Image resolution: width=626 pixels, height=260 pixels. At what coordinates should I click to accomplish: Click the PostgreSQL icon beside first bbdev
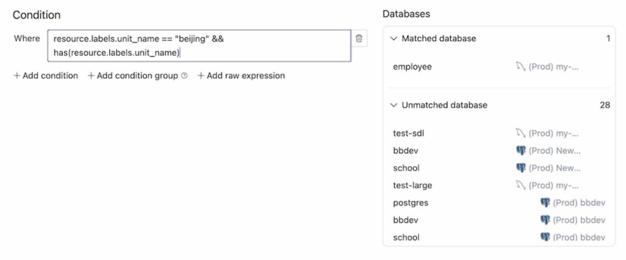point(521,151)
